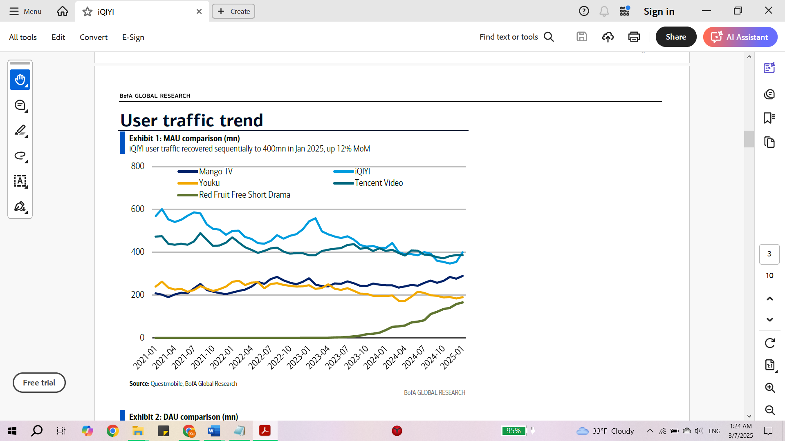785x441 pixels.
Task: Click the vertical scrollbar thumb
Action: click(x=749, y=139)
